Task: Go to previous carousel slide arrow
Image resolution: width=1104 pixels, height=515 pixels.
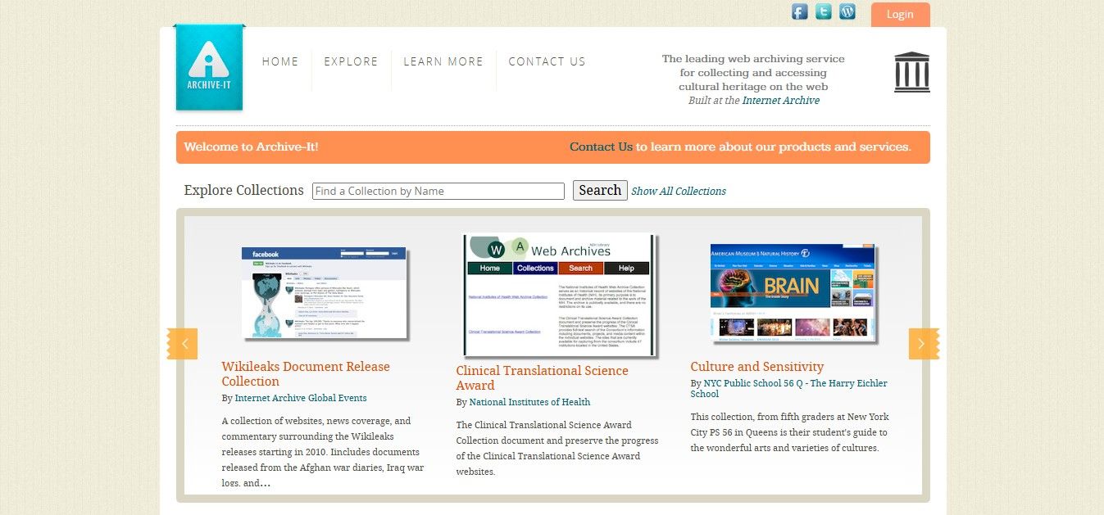Action: (183, 344)
